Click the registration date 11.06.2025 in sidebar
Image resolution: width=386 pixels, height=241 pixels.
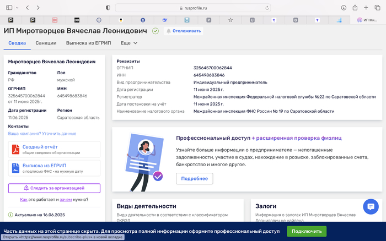18,118
